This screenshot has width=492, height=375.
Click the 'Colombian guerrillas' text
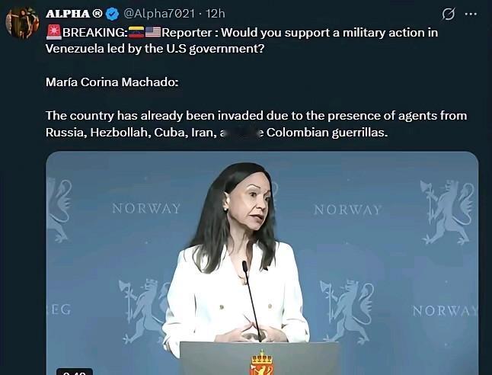[x=326, y=133]
